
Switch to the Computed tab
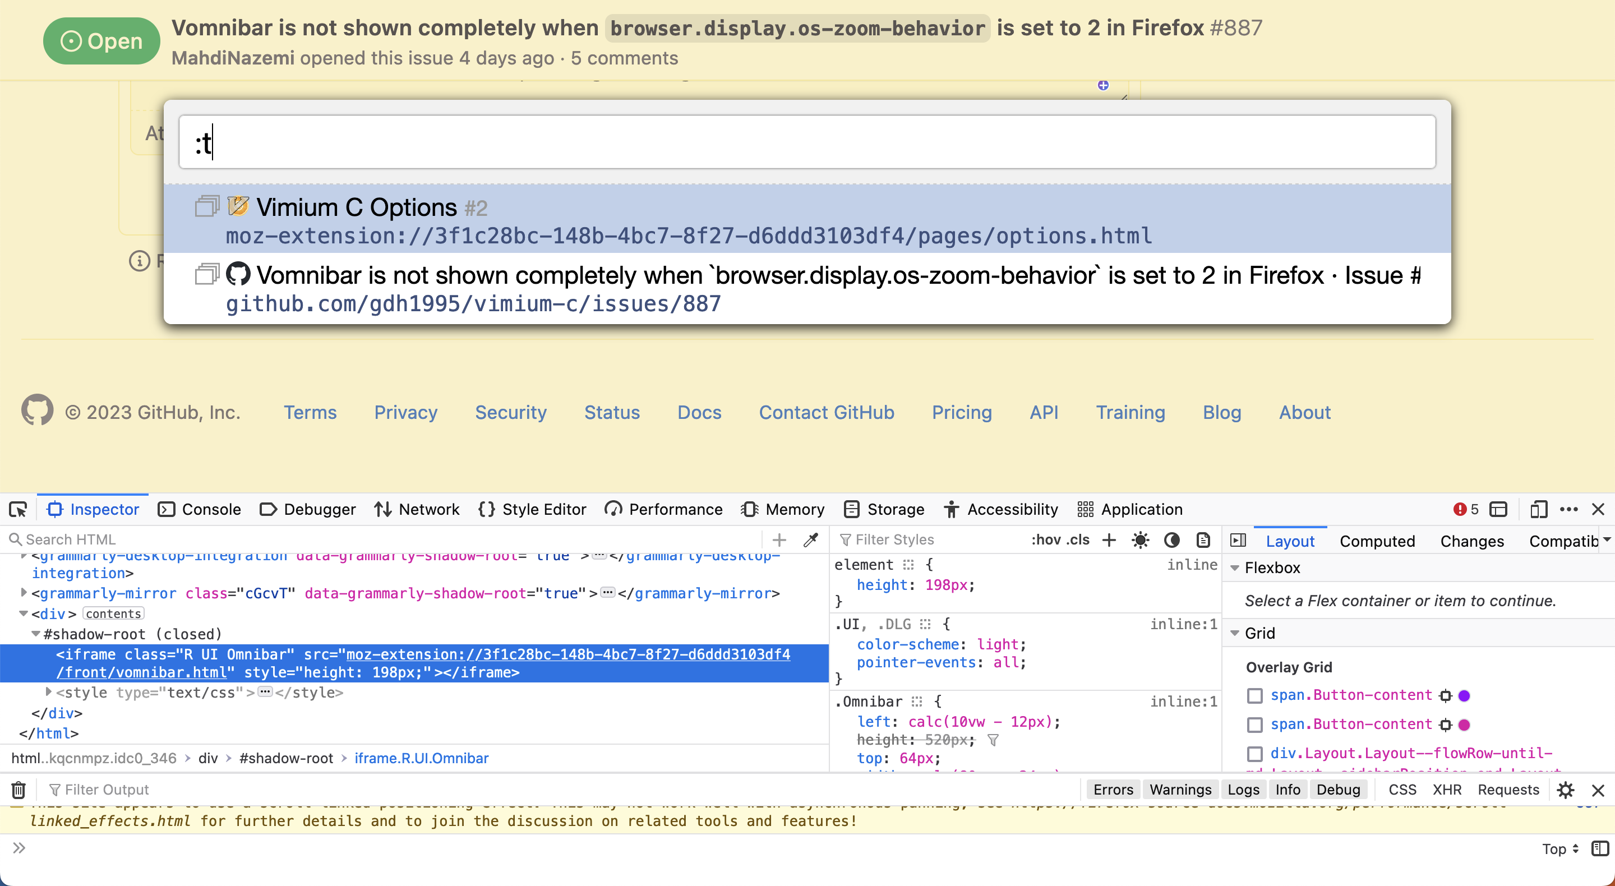click(1377, 541)
